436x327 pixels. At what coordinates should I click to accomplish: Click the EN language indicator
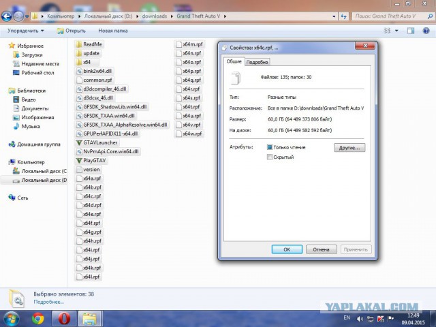click(x=347, y=317)
